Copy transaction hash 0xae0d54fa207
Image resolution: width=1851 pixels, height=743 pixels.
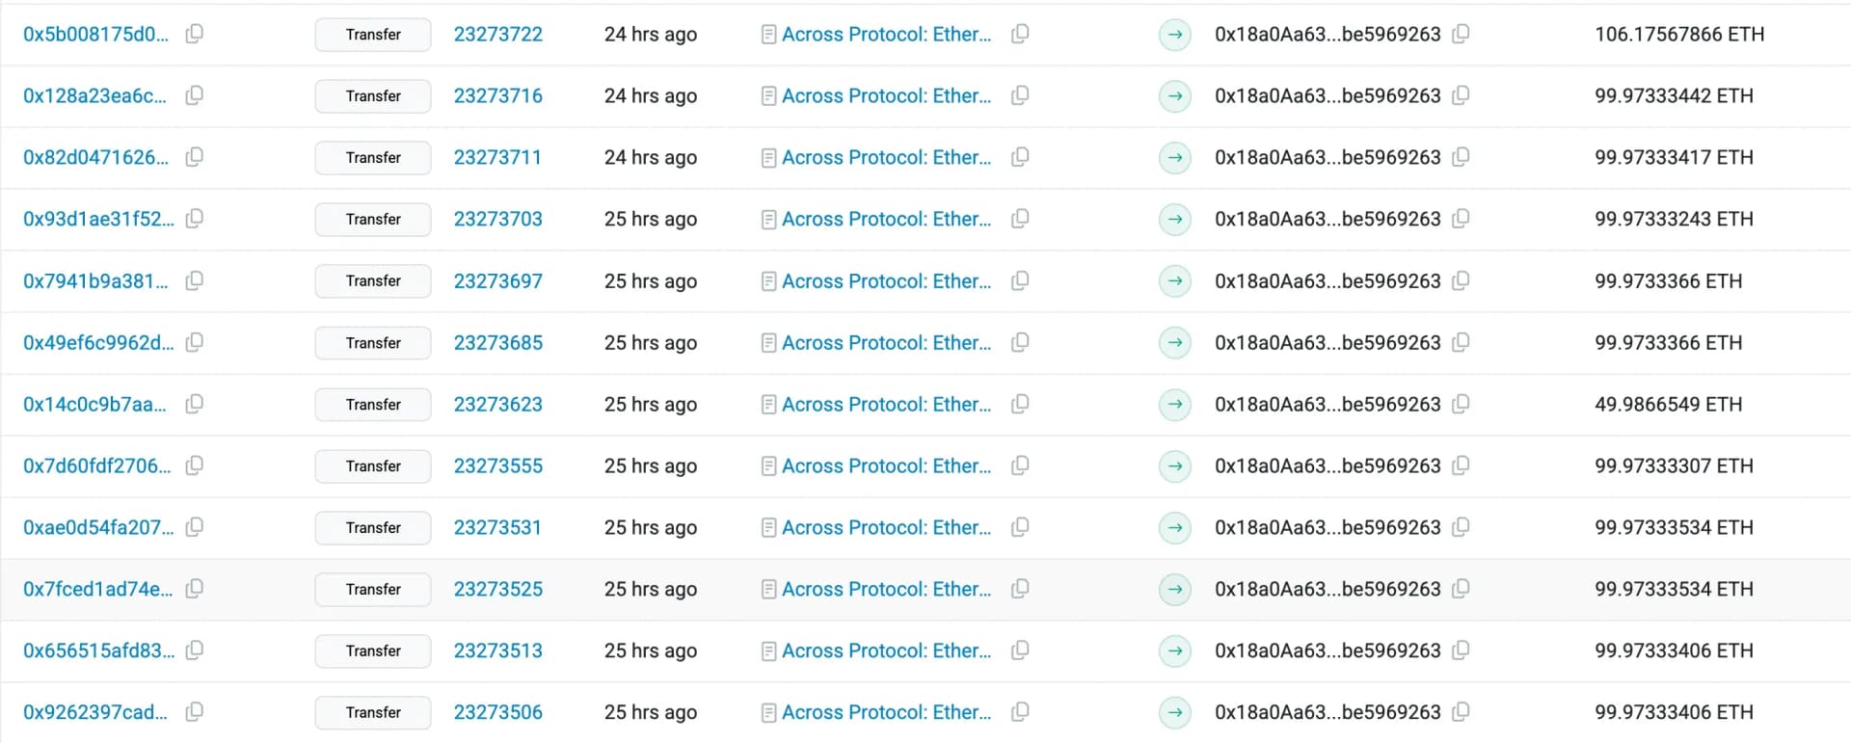coord(194,527)
